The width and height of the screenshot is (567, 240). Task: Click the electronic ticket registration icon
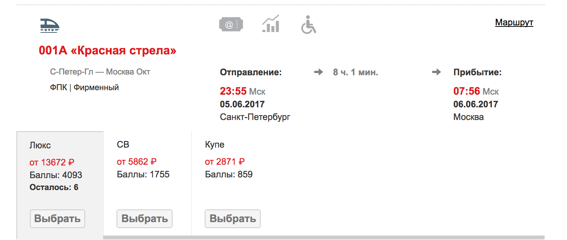pyautogui.click(x=231, y=25)
